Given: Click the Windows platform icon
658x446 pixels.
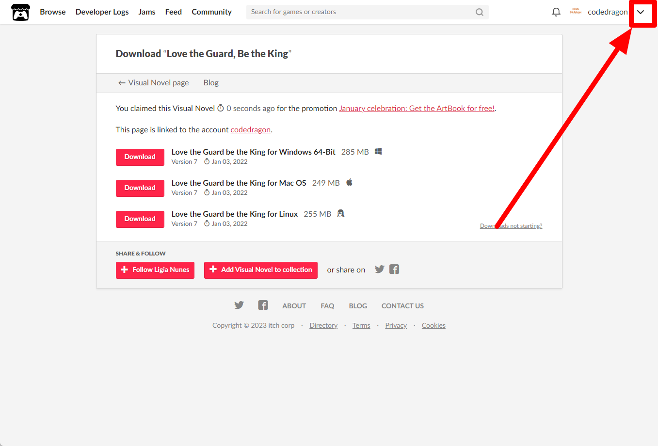Looking at the screenshot, I should click(378, 152).
